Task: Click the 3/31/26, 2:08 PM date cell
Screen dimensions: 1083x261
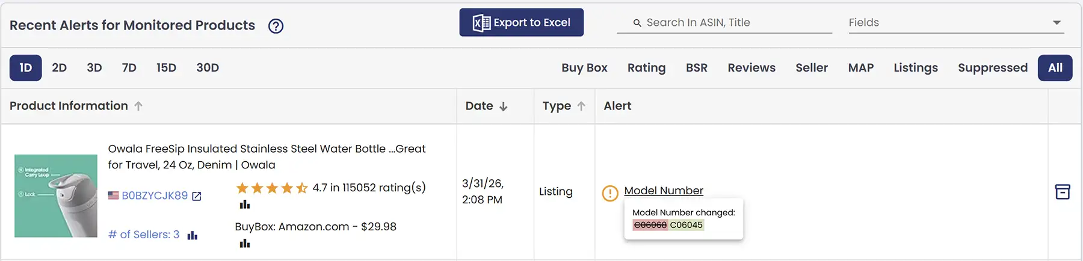Action: coord(483,191)
